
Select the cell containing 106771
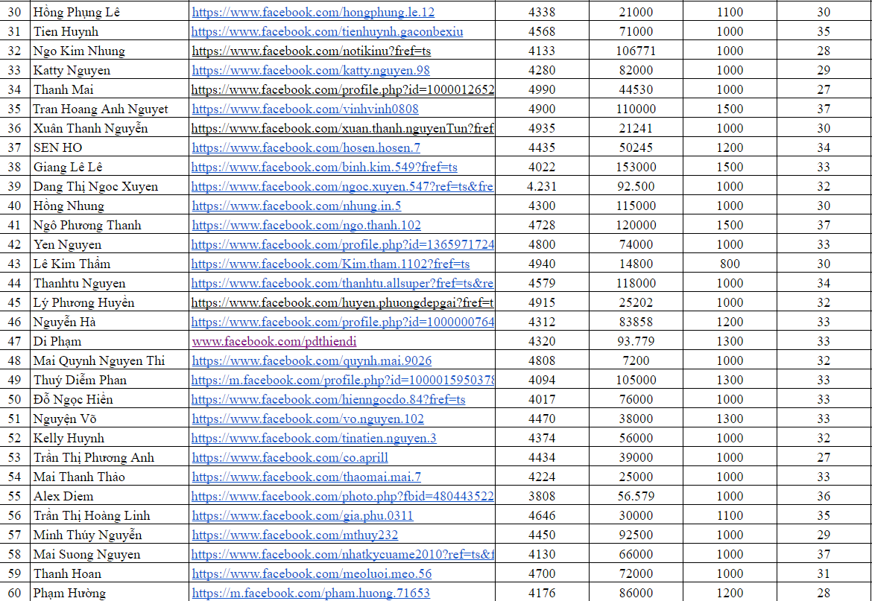[x=636, y=51]
